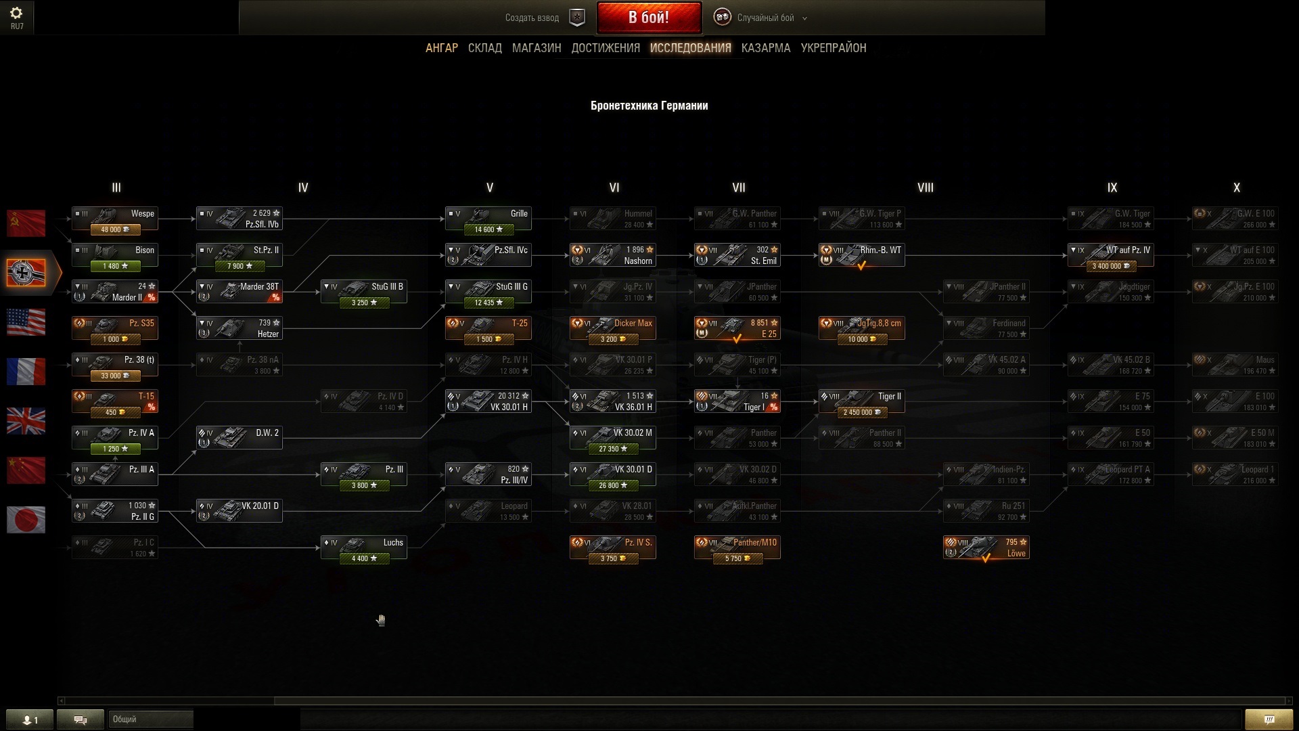
Task: Research Wespe for 48 000 credits
Action: [115, 229]
